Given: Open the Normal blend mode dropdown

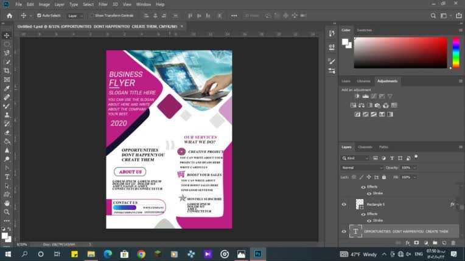Looking at the screenshot, I should [362, 168].
